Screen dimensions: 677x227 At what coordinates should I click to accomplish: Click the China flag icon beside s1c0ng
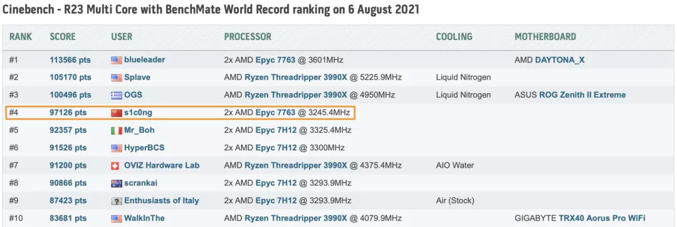click(x=117, y=113)
